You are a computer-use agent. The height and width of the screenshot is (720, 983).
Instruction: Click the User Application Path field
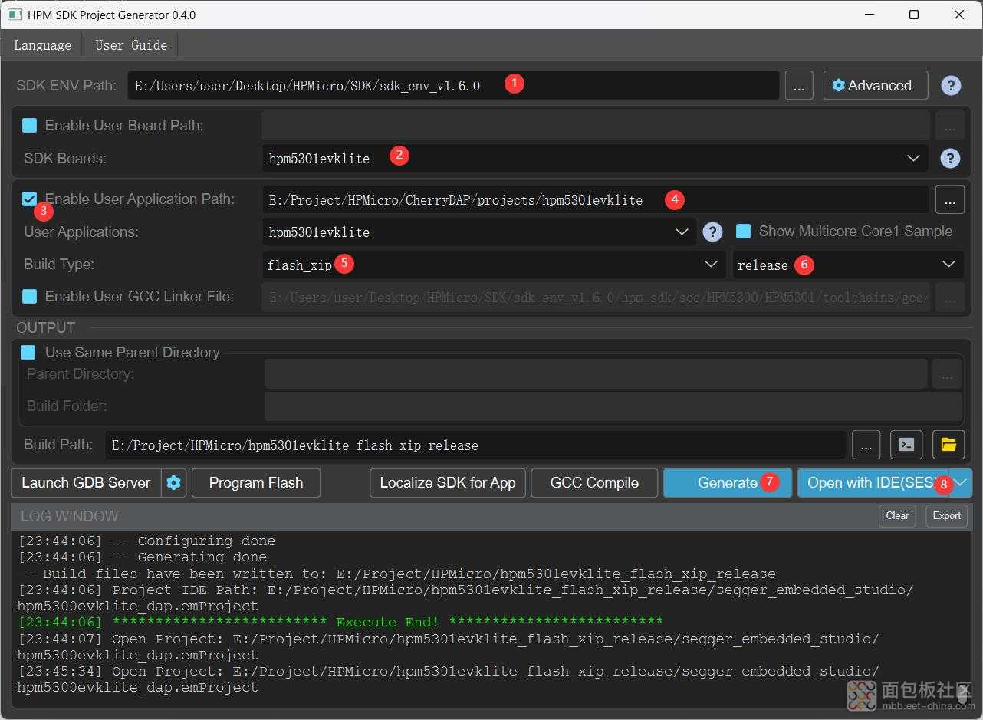[x=595, y=200]
